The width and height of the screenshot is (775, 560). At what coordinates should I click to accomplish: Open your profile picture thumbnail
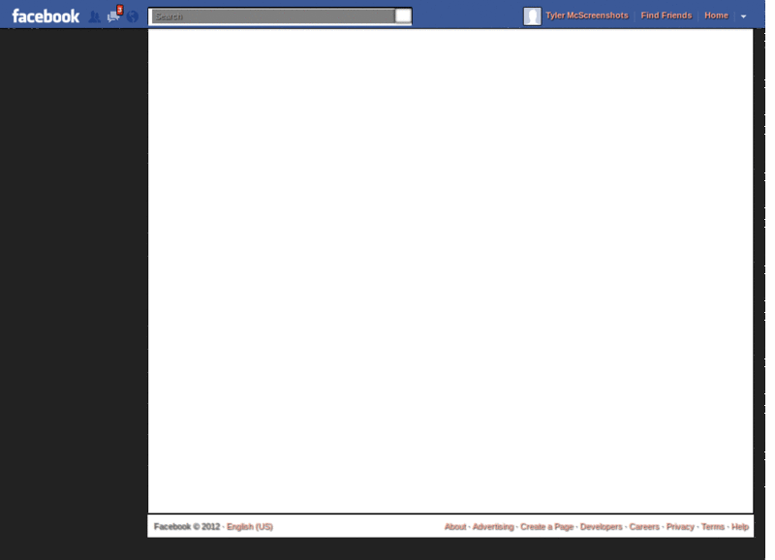pyautogui.click(x=530, y=15)
